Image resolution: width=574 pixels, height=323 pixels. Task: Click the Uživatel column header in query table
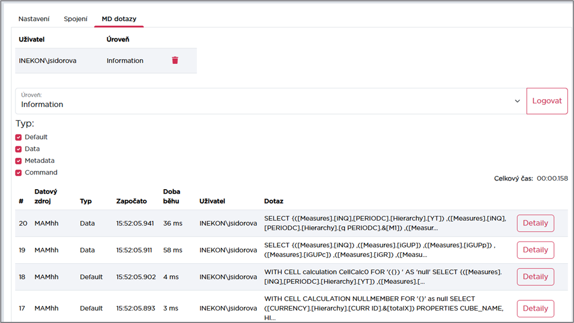click(212, 201)
